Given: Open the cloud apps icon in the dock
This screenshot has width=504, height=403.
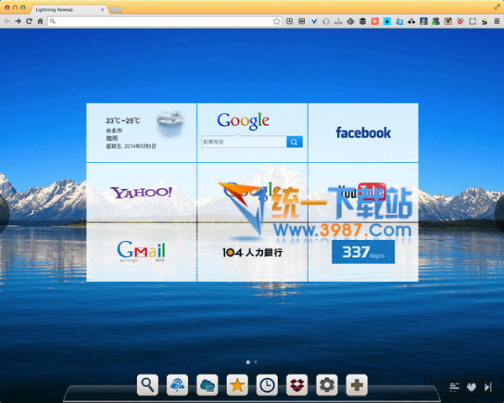Looking at the screenshot, I should (207, 385).
